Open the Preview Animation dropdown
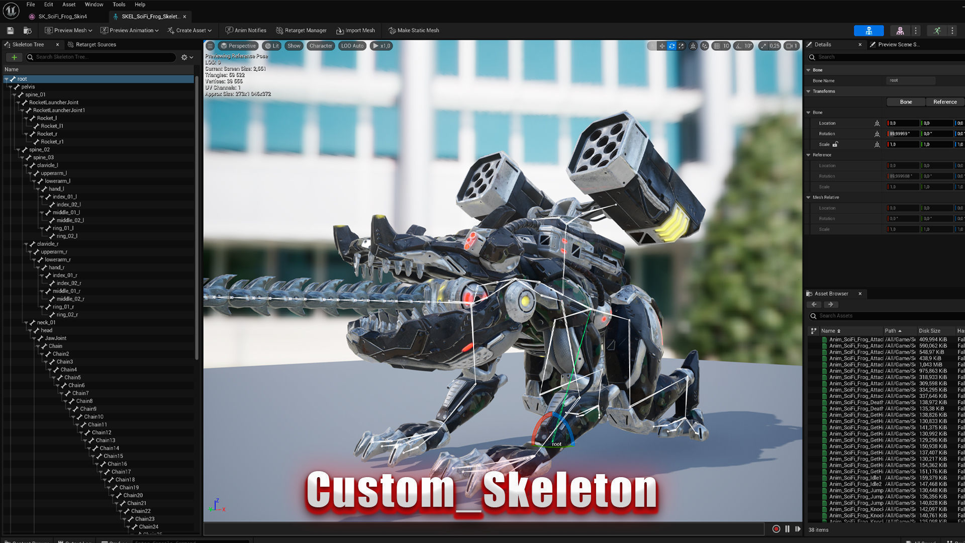965x543 pixels. click(x=130, y=30)
